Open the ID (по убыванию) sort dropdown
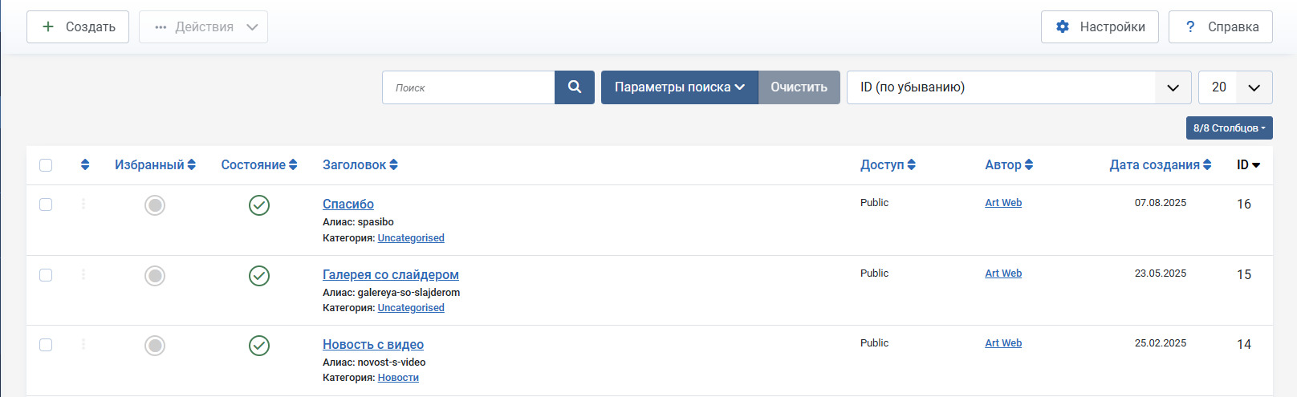The image size is (1297, 397). pyautogui.click(x=1018, y=87)
